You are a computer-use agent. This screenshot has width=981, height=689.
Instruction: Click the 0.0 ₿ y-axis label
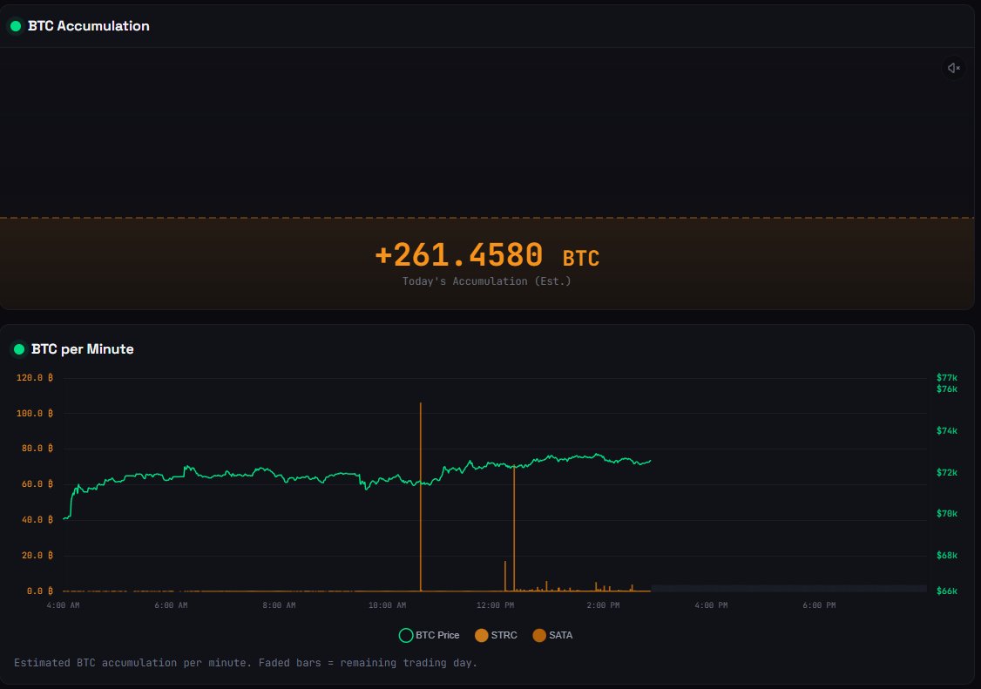(39, 591)
